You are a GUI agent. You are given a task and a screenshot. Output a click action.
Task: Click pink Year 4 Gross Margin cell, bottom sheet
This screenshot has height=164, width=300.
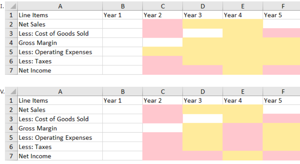coord(242,128)
